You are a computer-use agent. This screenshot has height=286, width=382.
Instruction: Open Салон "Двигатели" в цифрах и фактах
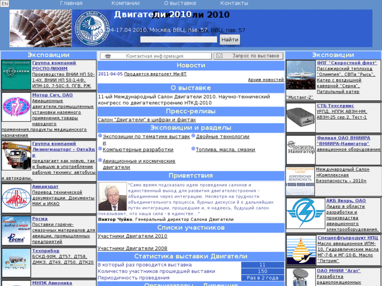pyautogui.click(x=147, y=120)
